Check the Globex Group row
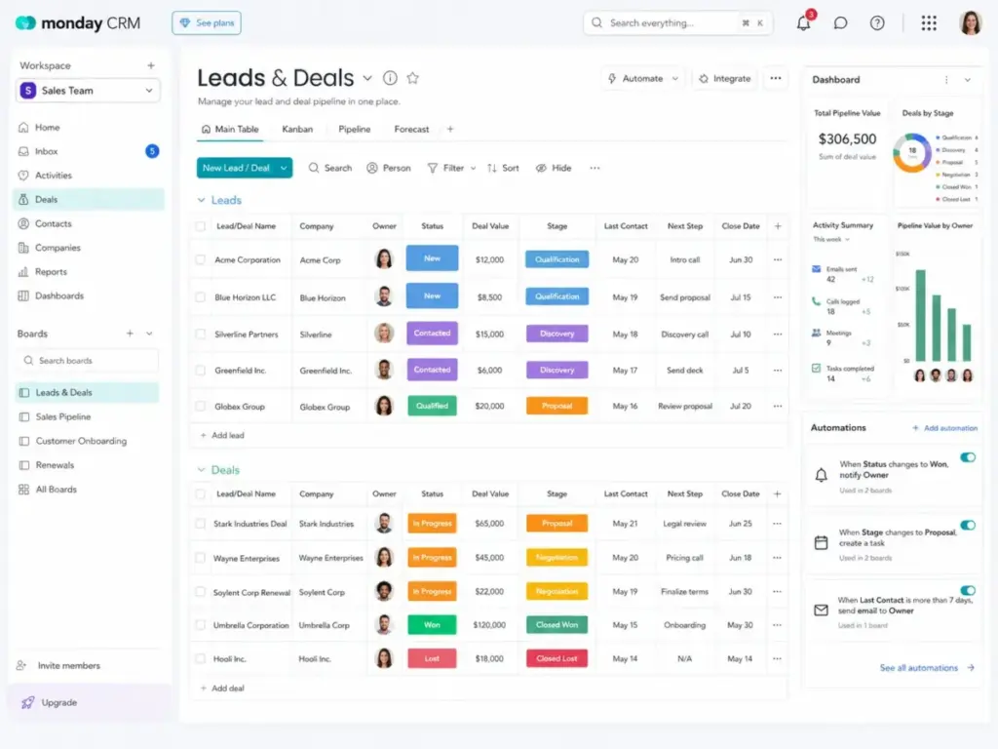This screenshot has width=998, height=749. (201, 407)
